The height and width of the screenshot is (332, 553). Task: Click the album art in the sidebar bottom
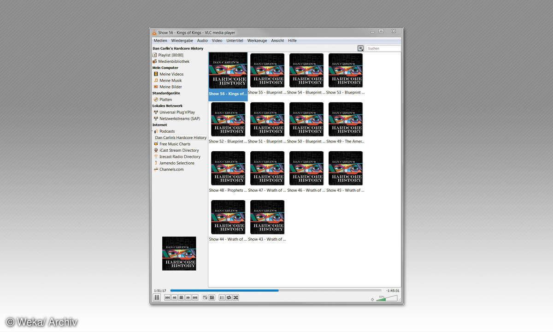coord(179,254)
